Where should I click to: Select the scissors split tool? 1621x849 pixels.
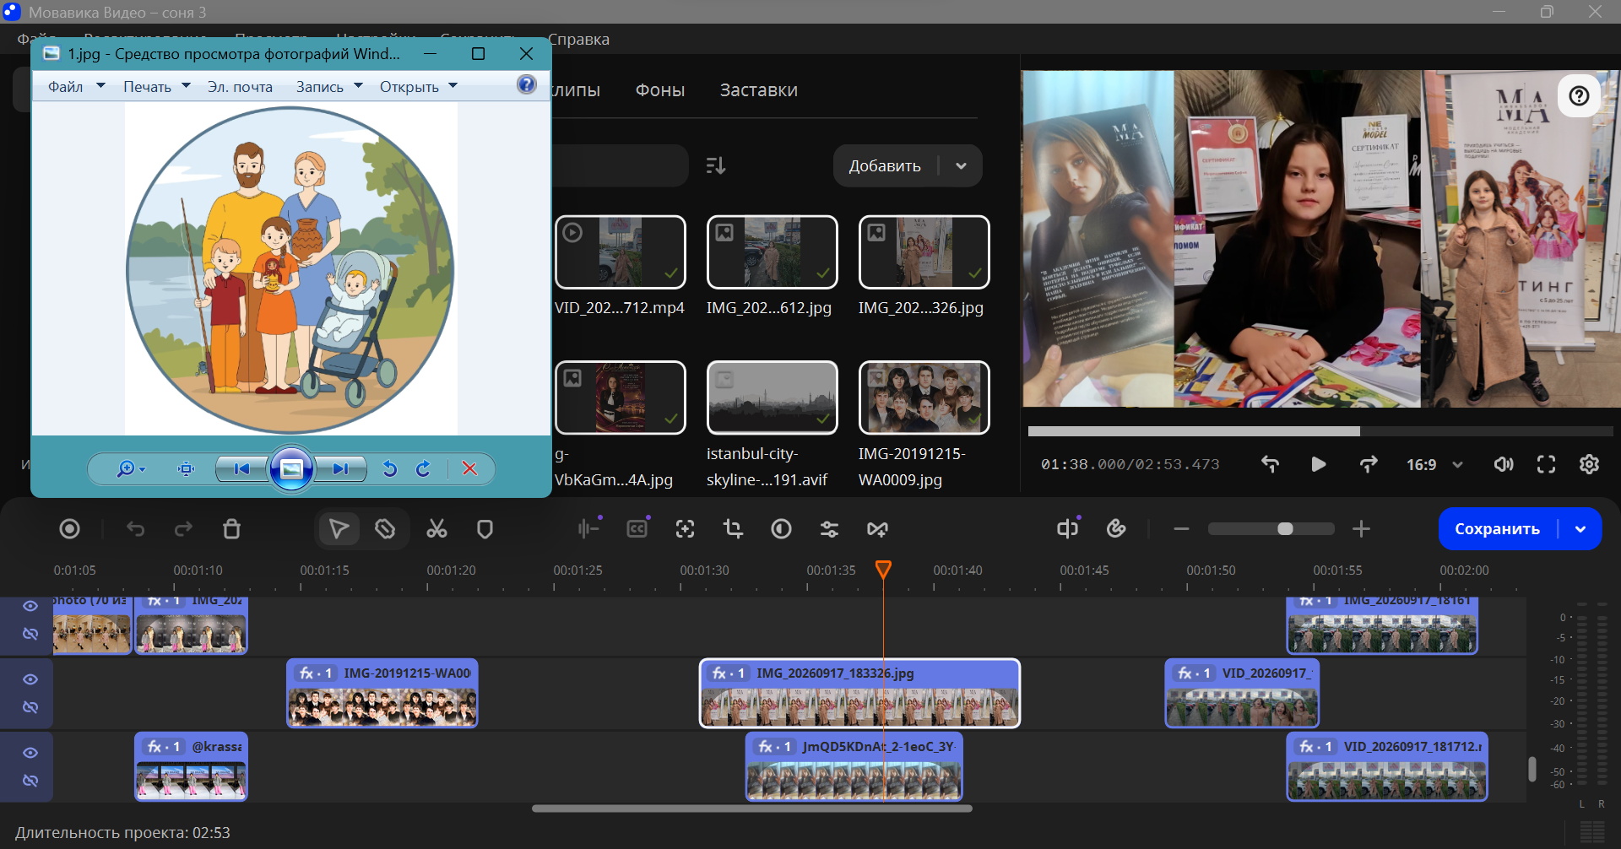436,529
